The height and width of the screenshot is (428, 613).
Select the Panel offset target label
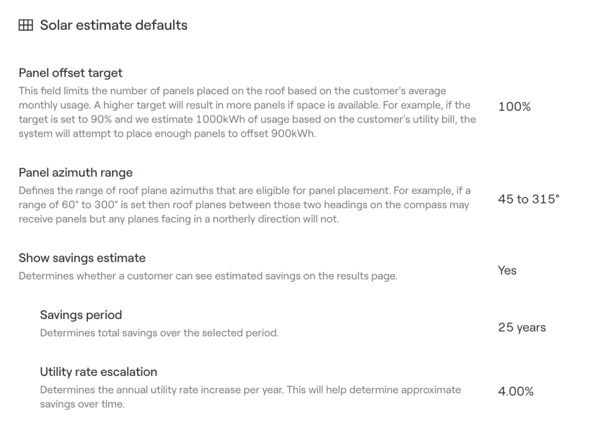click(x=71, y=73)
